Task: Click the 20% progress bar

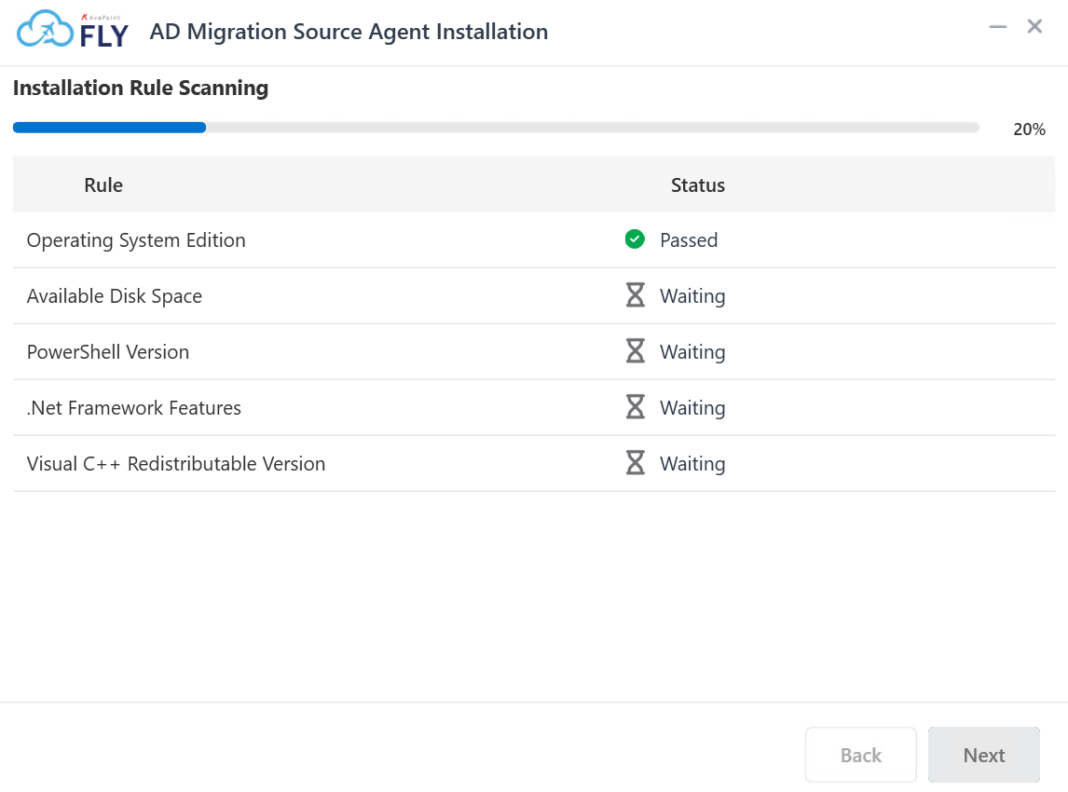Action: [x=495, y=127]
